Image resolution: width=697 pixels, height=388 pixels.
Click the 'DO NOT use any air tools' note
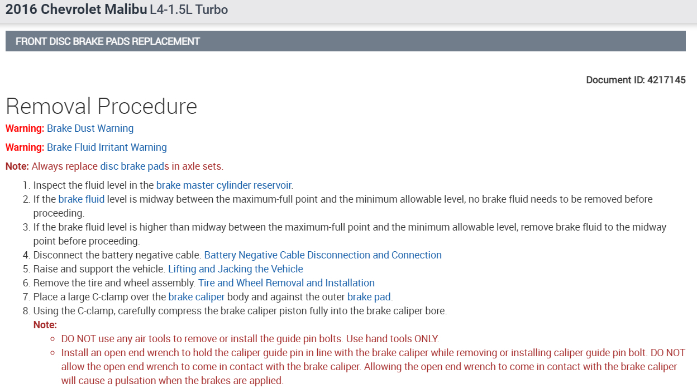click(250, 339)
